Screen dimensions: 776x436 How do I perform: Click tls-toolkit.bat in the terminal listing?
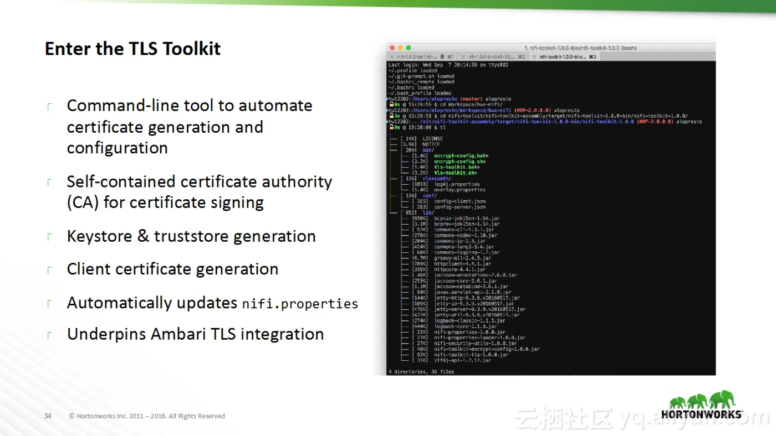point(457,167)
